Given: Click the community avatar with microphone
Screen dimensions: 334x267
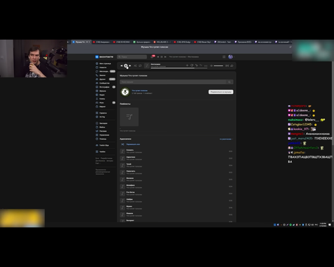Looking at the screenshot, I should point(125,91).
